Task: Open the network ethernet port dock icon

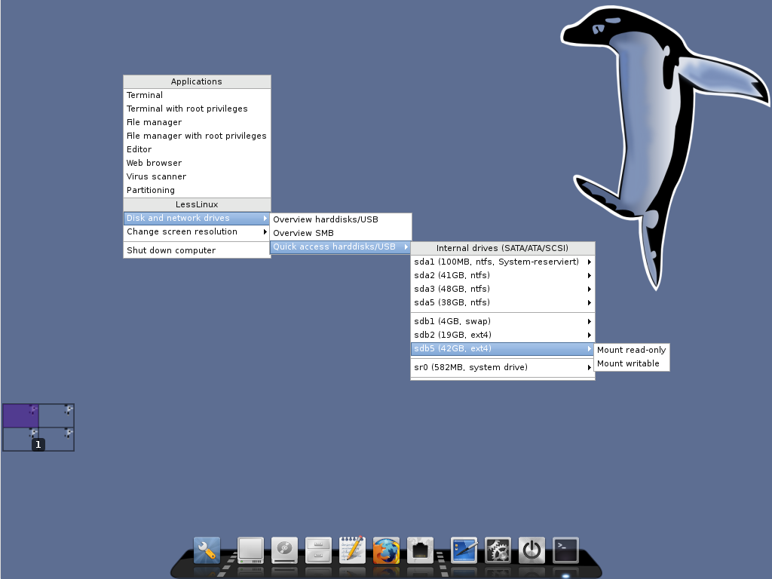Action: 420,550
